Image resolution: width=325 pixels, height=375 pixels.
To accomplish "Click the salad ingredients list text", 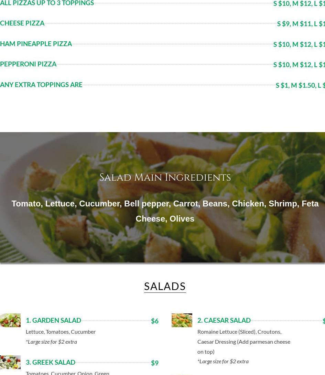I will pos(165,211).
